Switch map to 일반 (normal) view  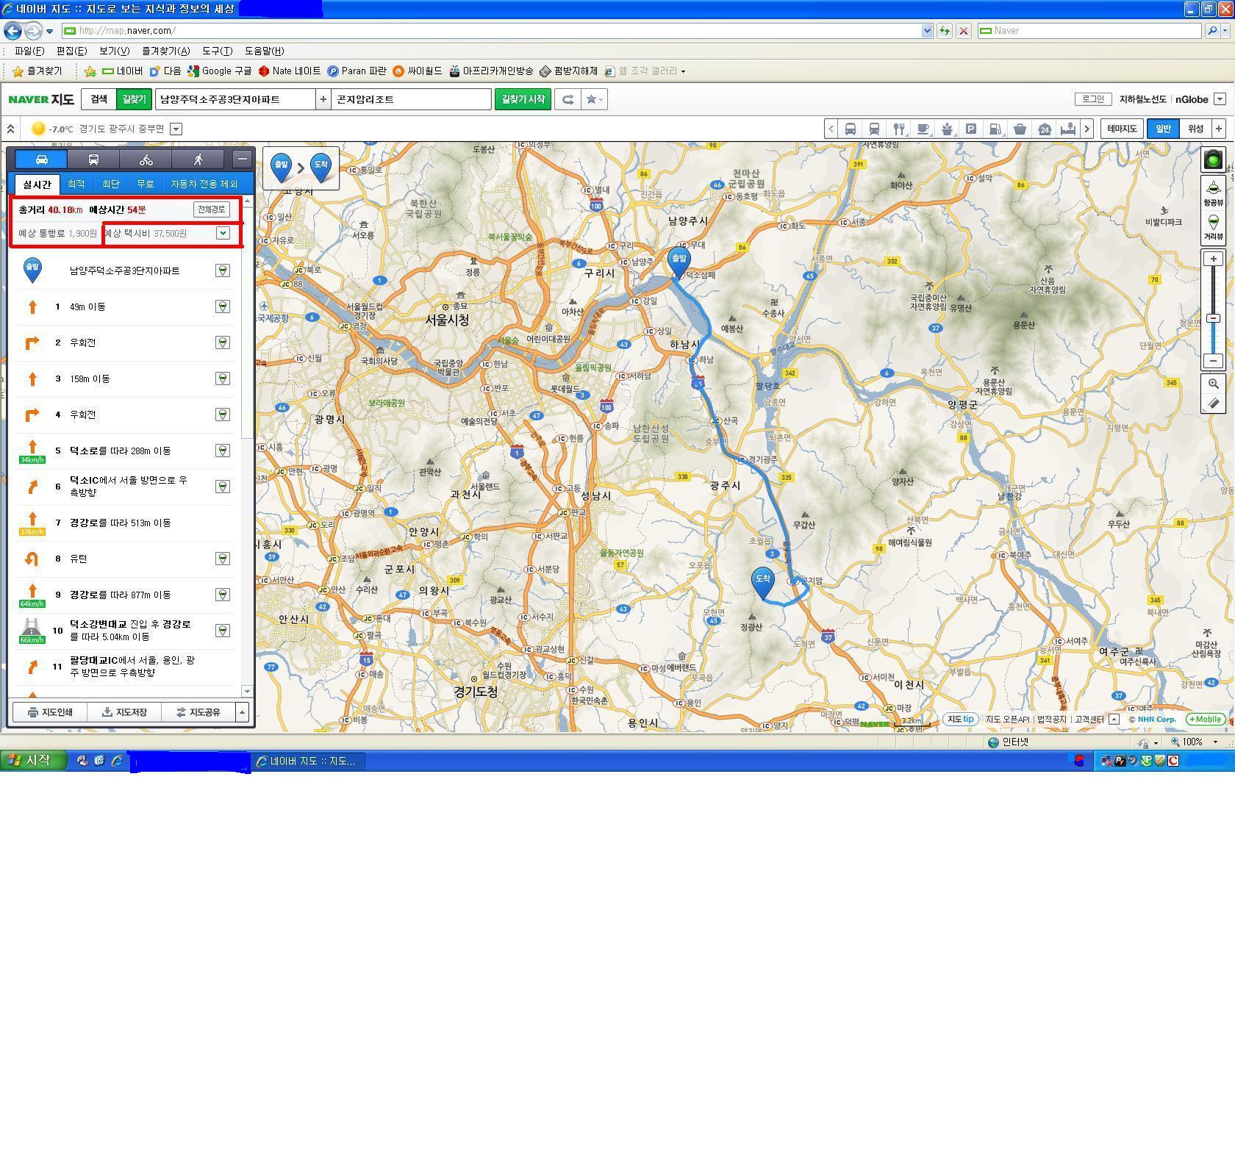coord(1163,129)
